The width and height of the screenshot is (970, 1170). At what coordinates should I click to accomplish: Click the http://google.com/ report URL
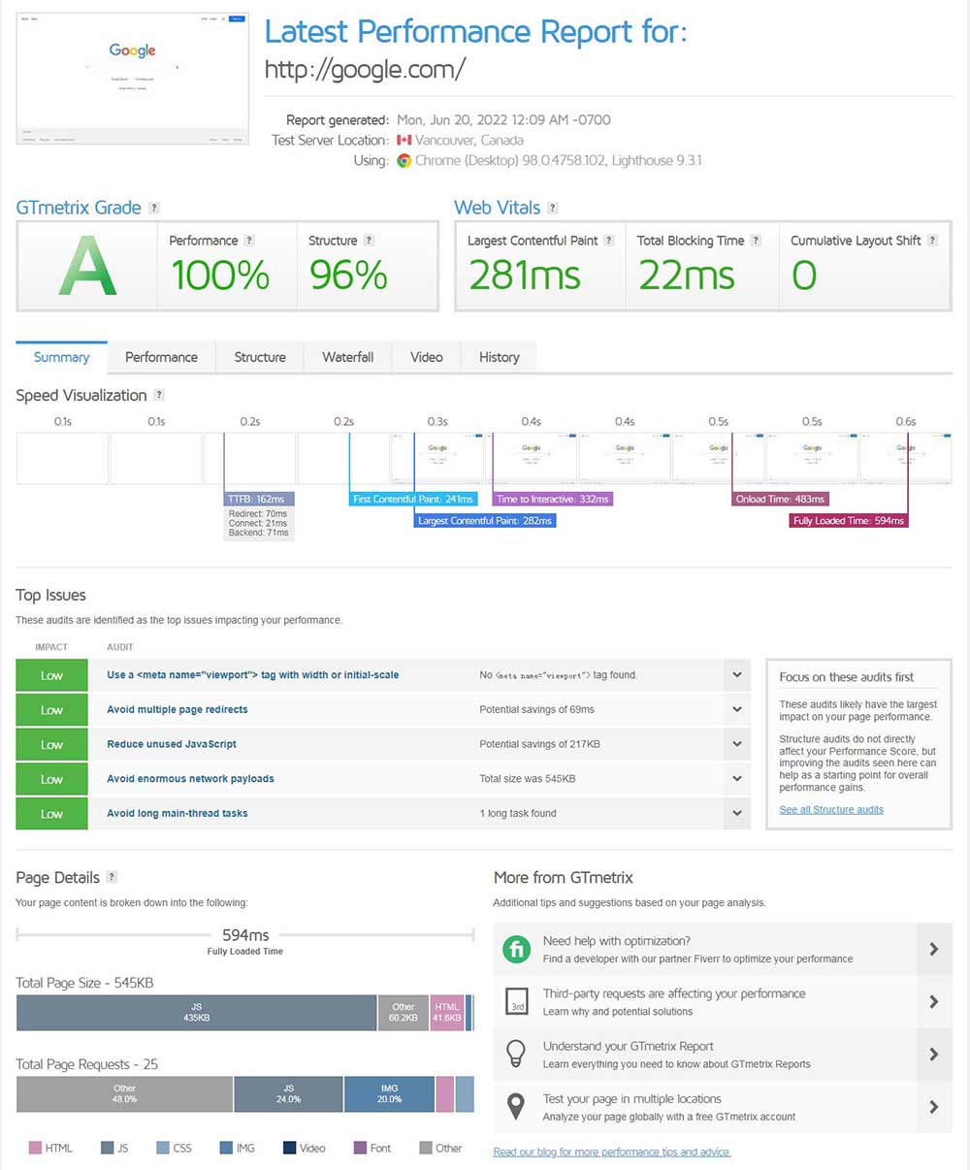click(x=366, y=69)
